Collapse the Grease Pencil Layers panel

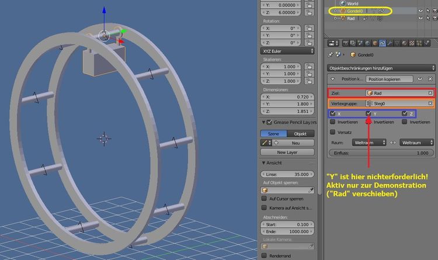[263, 122]
